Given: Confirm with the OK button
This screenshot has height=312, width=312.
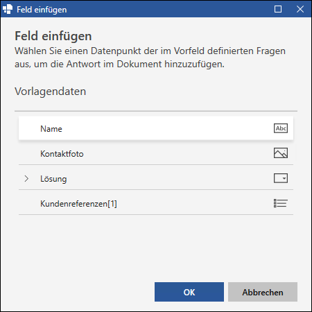Looking at the screenshot, I should (x=189, y=292).
